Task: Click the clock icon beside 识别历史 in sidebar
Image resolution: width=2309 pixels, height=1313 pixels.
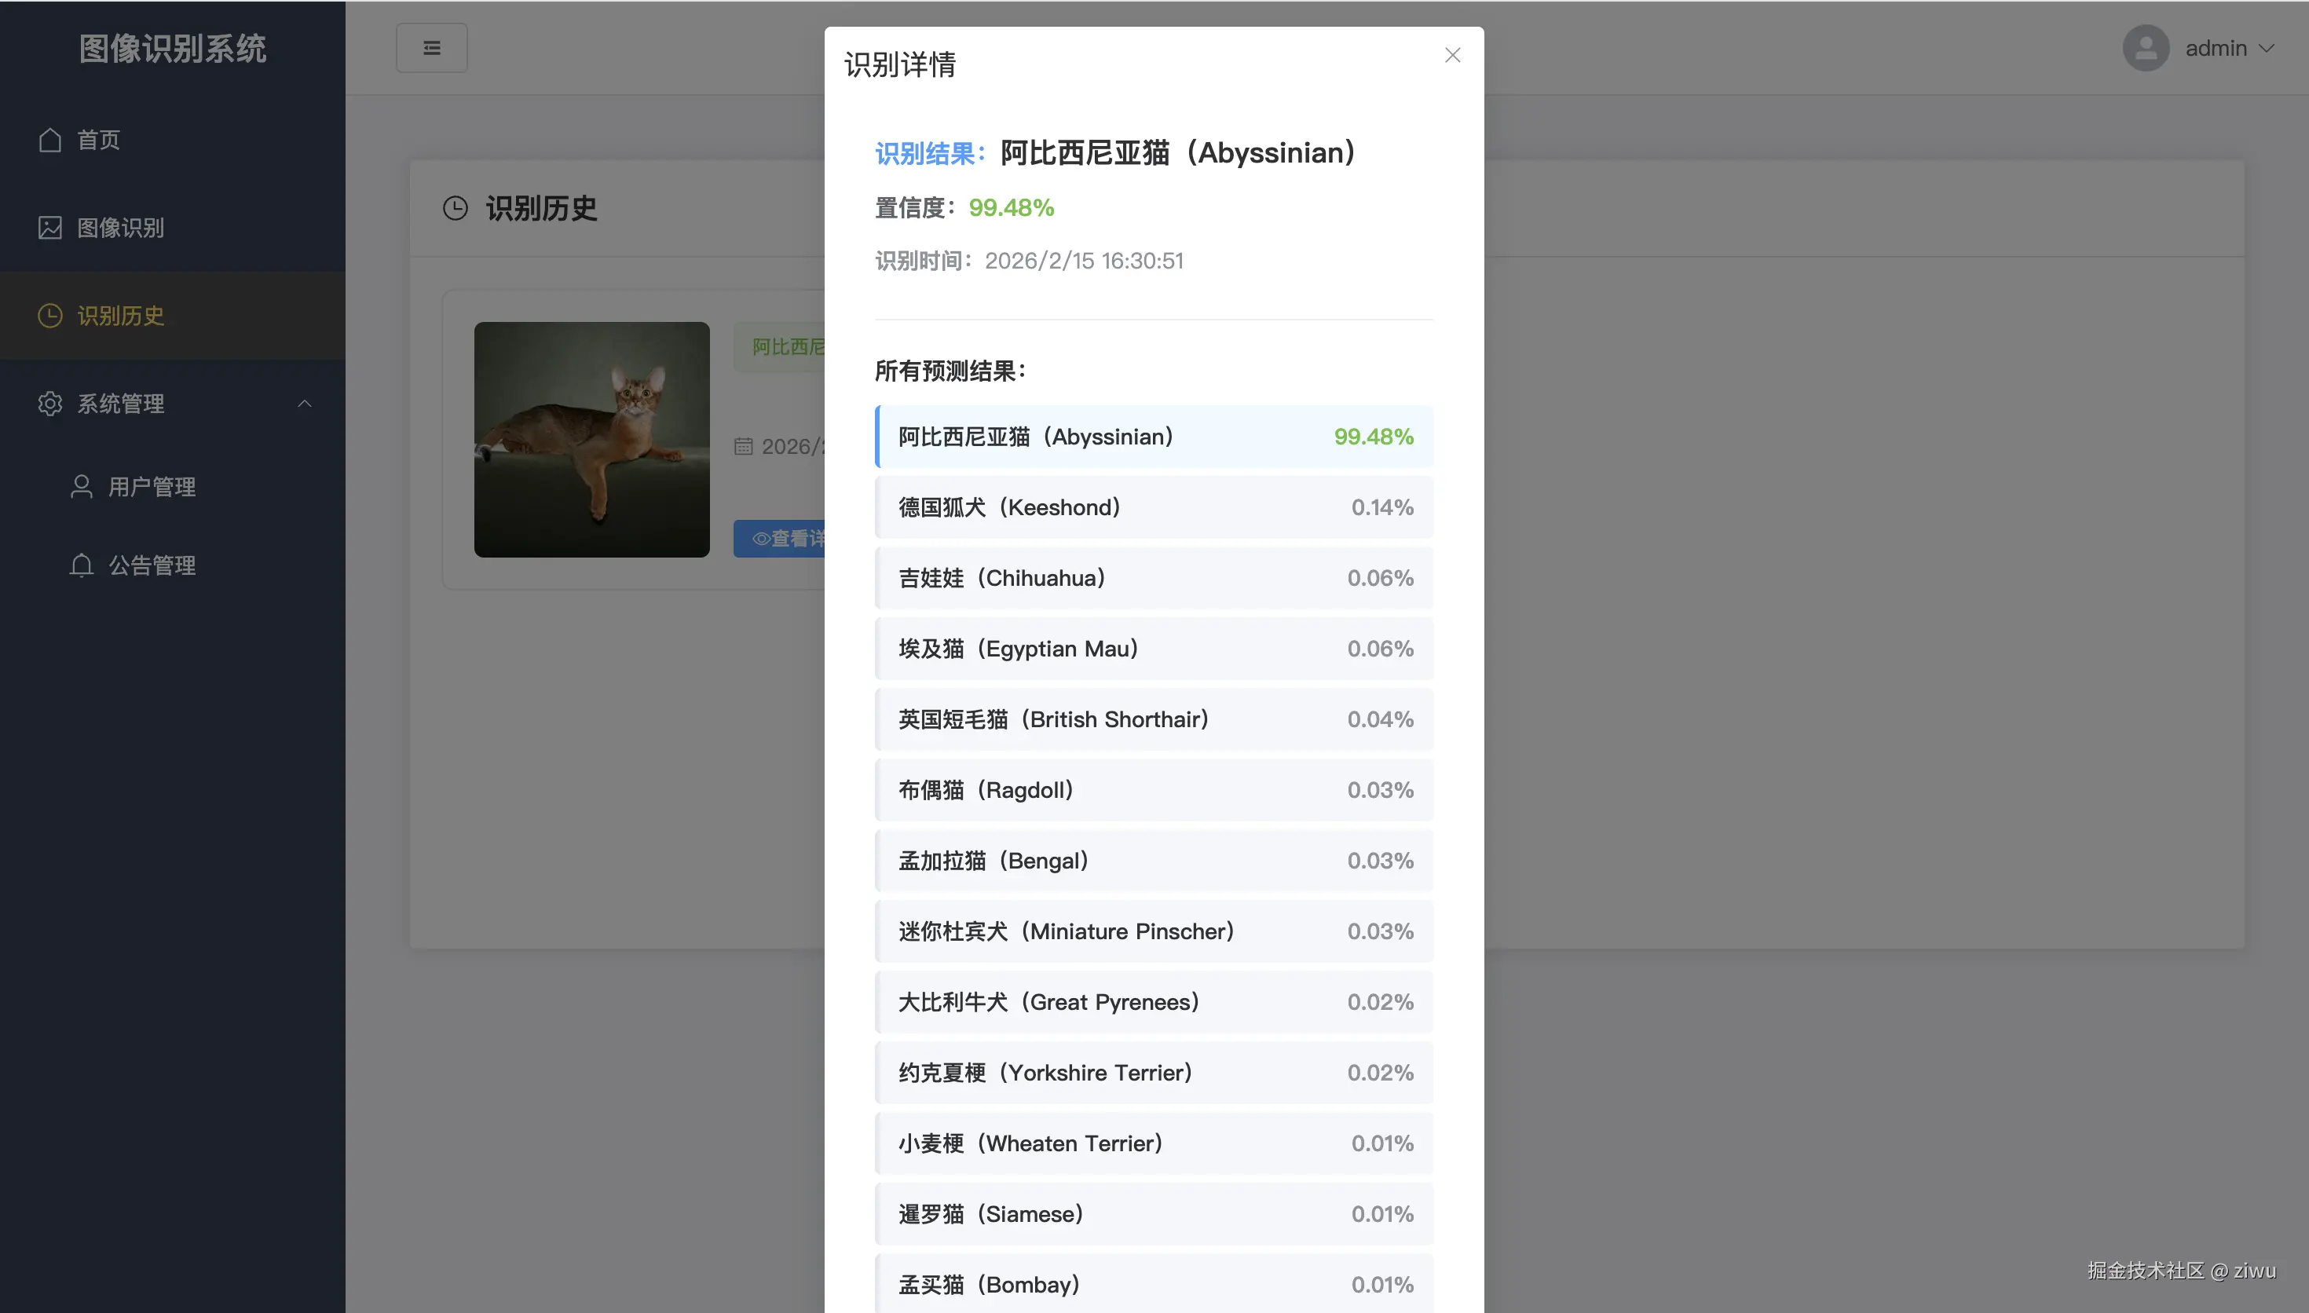Action: (49, 316)
